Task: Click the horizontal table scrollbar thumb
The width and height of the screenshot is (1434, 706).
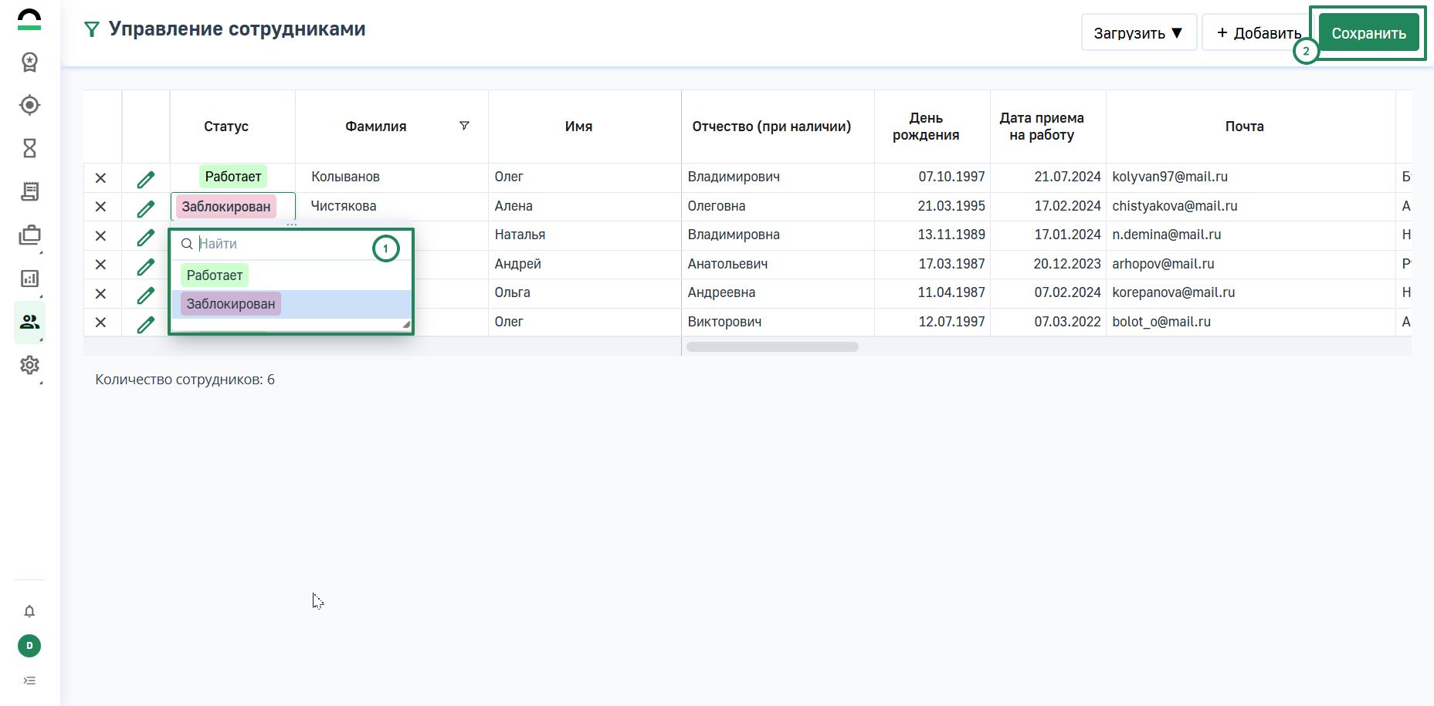Action: pos(772,347)
